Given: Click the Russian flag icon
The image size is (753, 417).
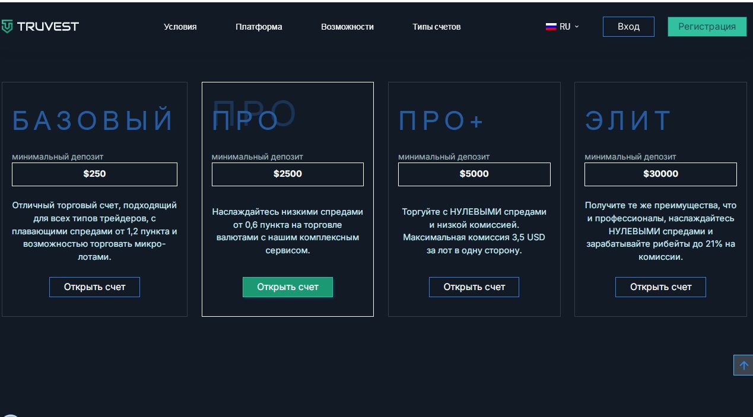Looking at the screenshot, I should coord(551,27).
